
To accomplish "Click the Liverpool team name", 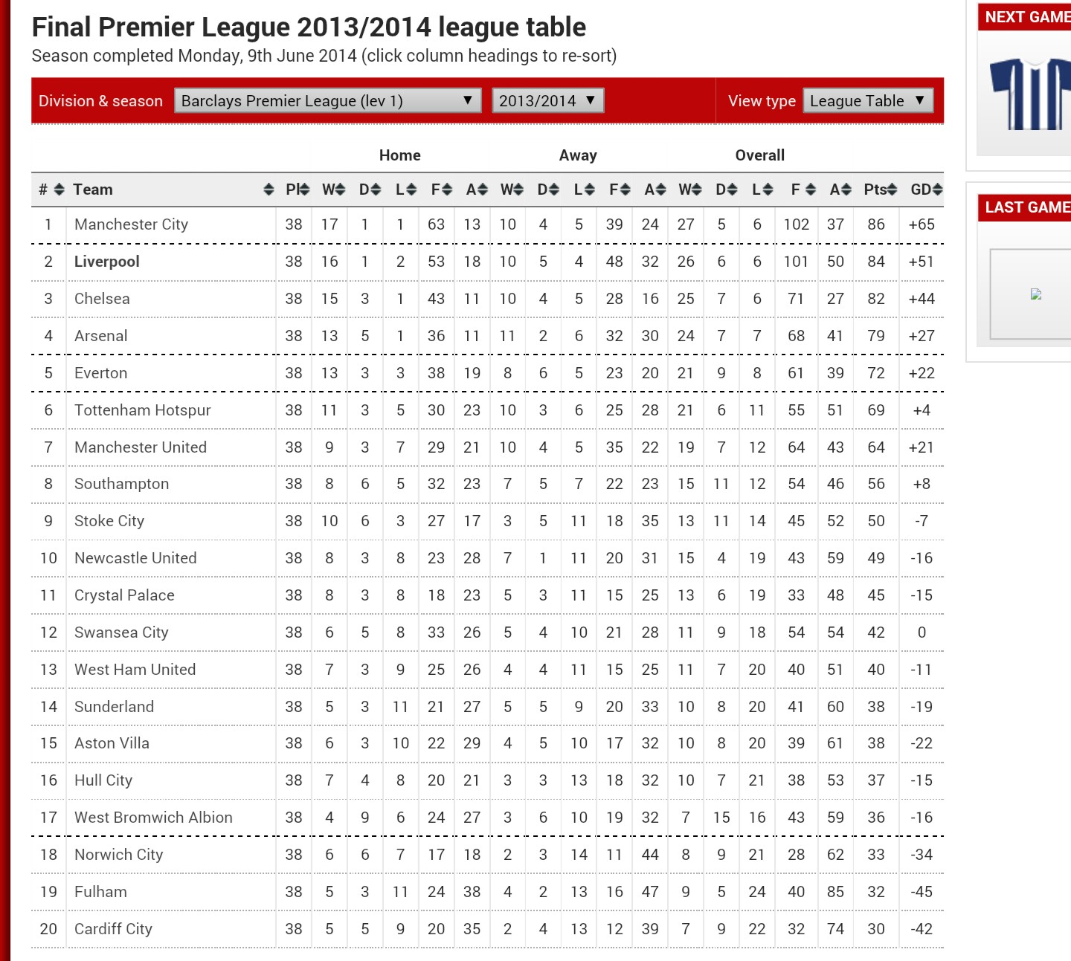I will tap(107, 262).
